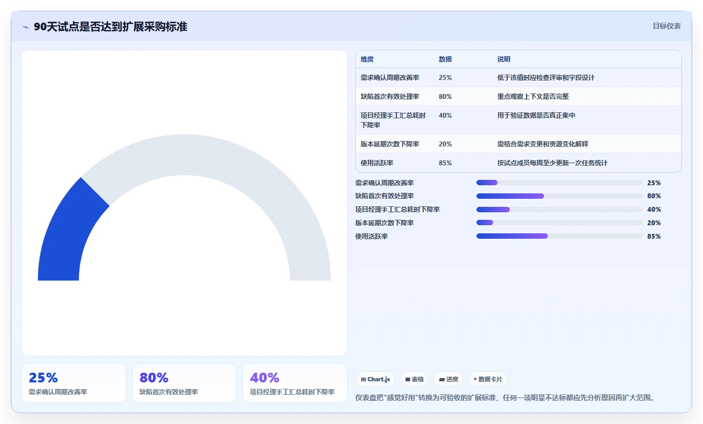Click the 使用活跃率 label in the progress list
Viewport: 703px width, 424px height.
coord(372,237)
